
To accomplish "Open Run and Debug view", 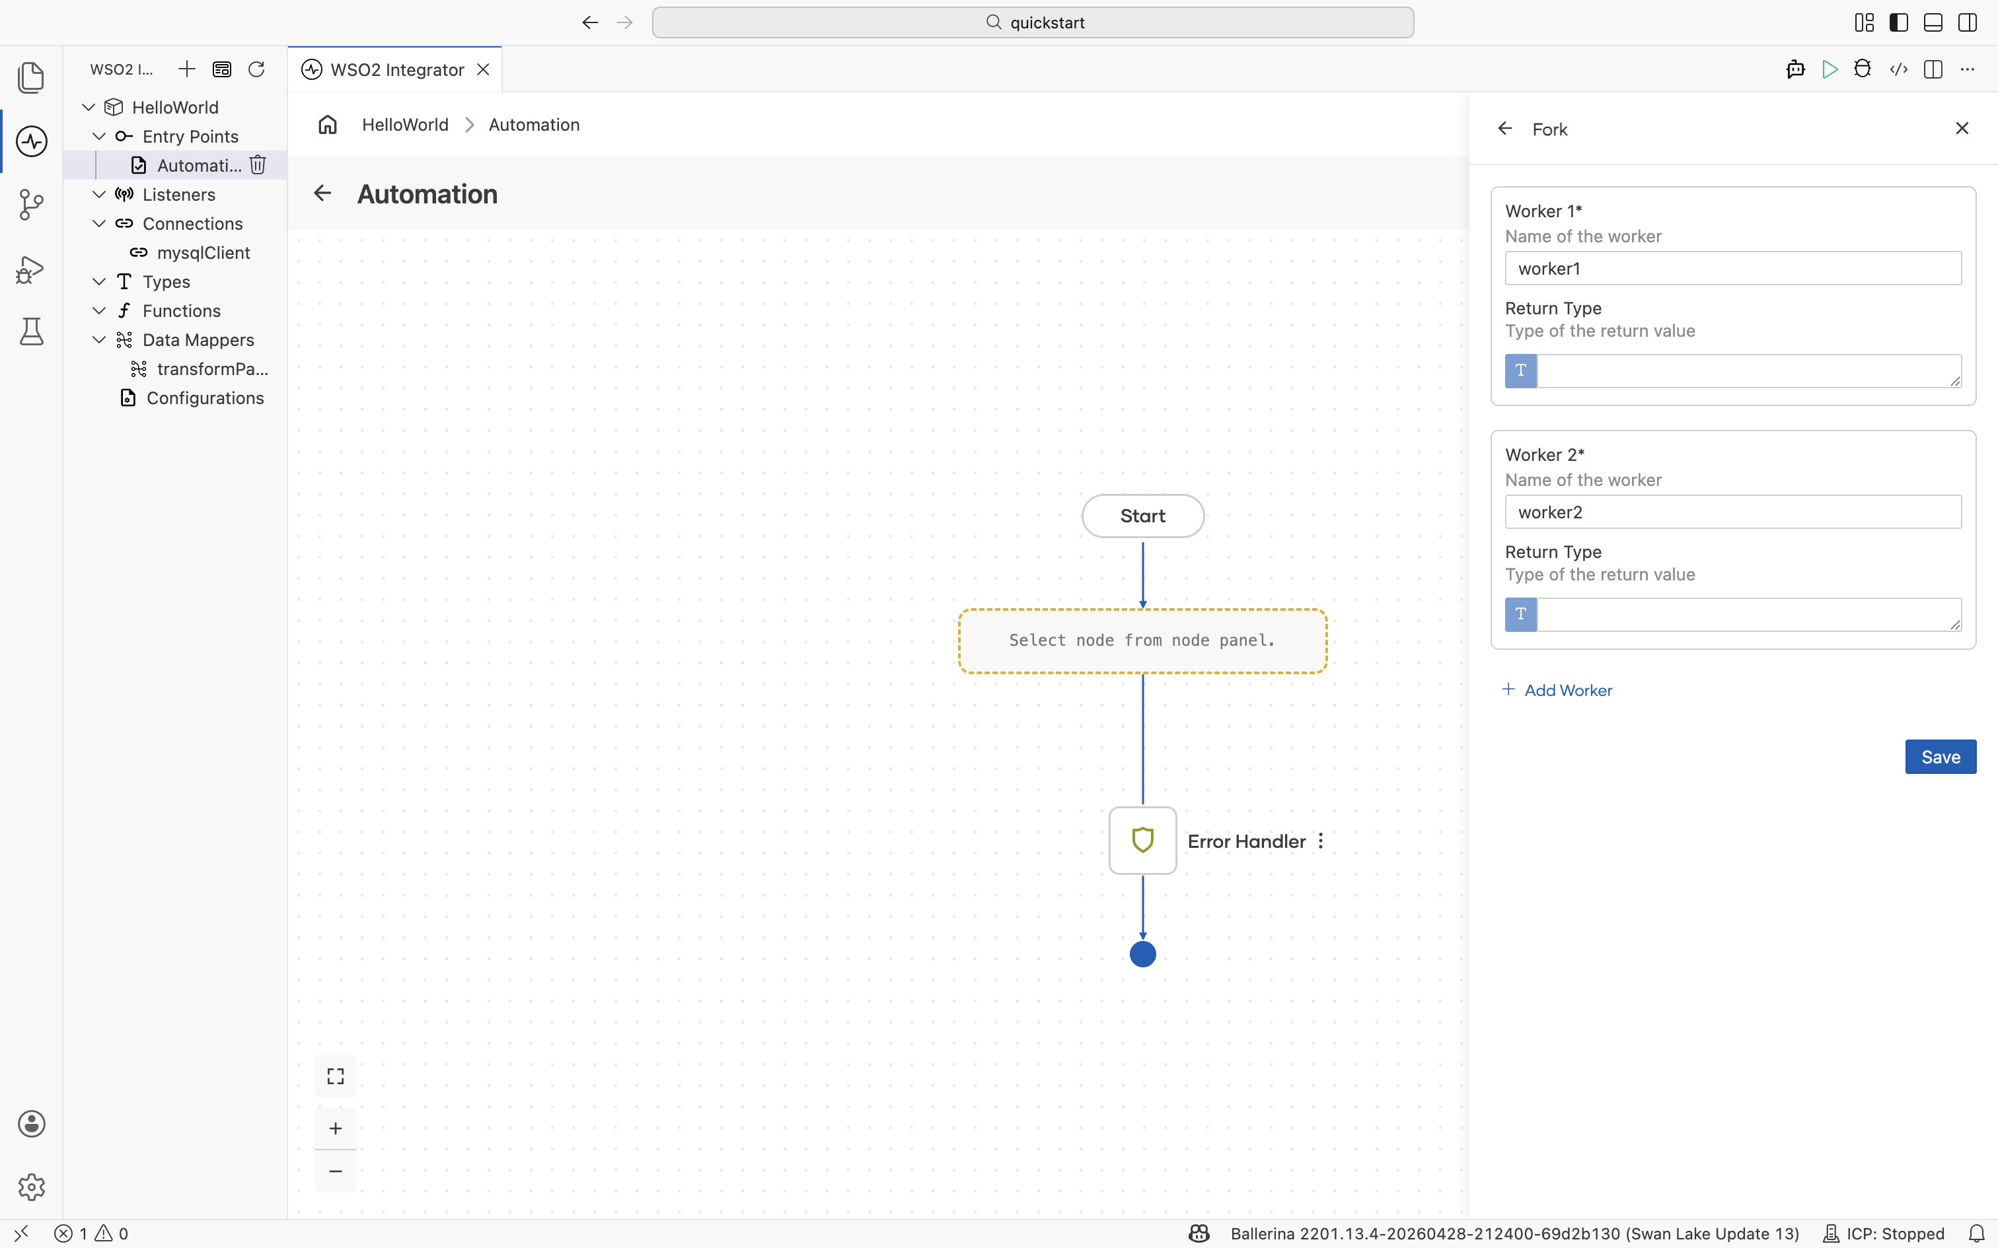I will (31, 269).
